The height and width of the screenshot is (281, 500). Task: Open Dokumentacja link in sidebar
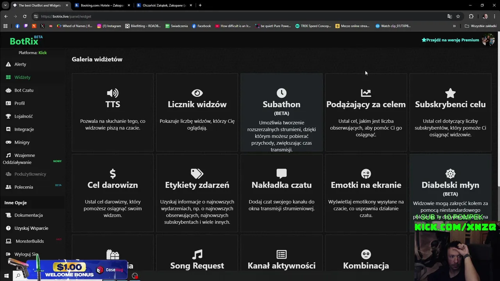(x=29, y=215)
